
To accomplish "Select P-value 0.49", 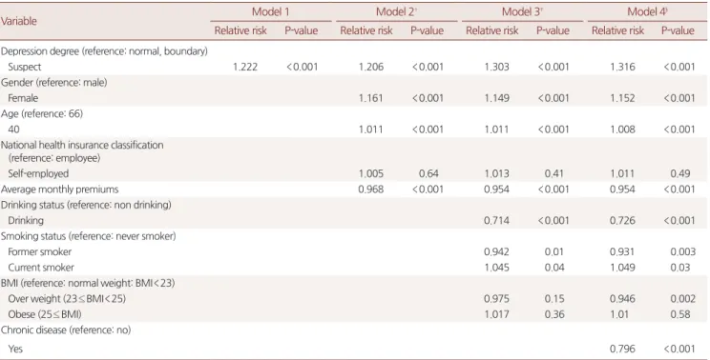I will 680,174.
